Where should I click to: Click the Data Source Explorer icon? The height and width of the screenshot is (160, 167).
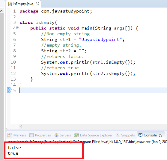tap(76, 135)
